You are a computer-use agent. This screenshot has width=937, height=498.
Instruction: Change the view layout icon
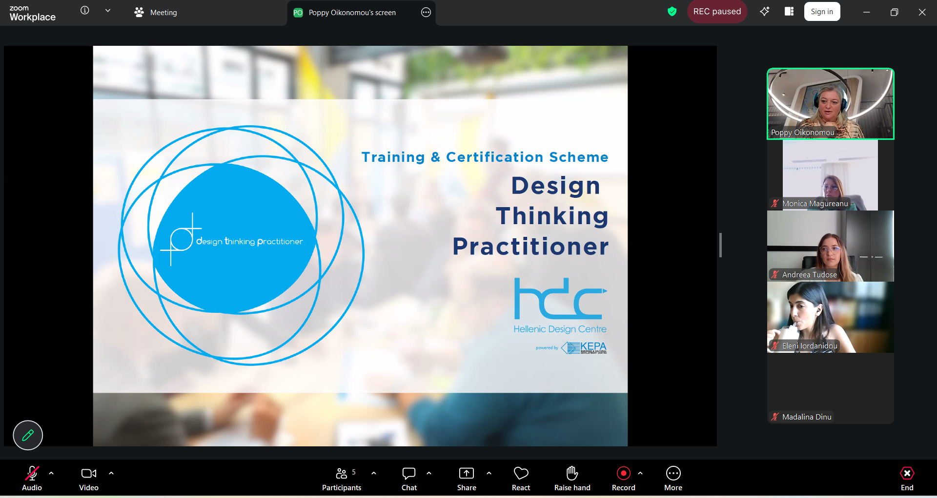(x=789, y=11)
